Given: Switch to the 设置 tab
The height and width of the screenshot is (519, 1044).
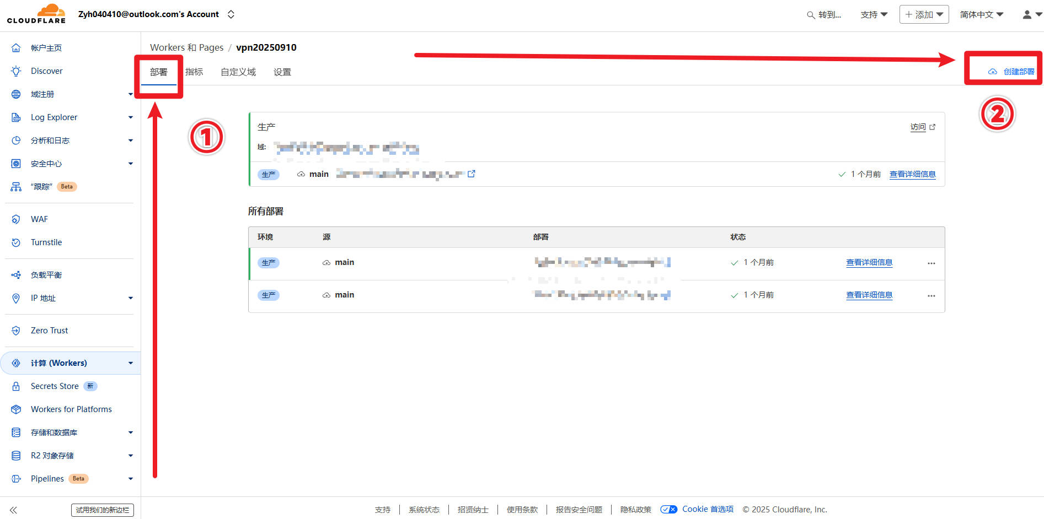Looking at the screenshot, I should (x=282, y=72).
